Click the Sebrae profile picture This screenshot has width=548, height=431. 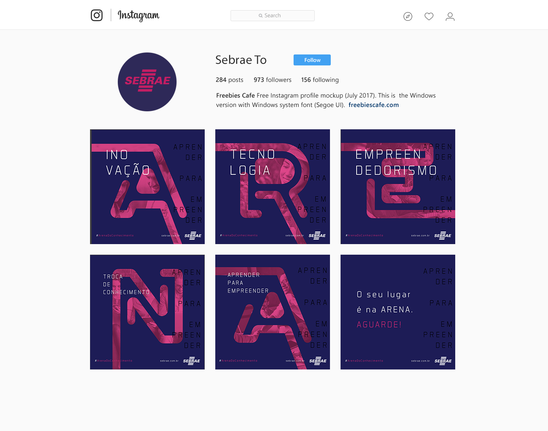(x=147, y=82)
